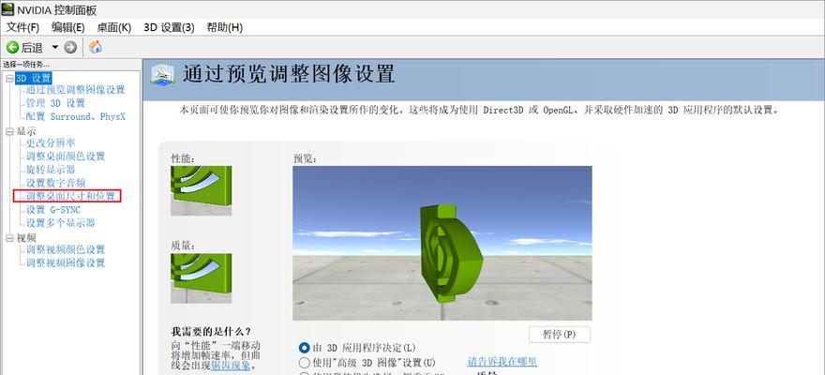Open 配置 Surround、PhysX in sidebar
Viewport: 825px width, 375px height.
[x=76, y=116]
